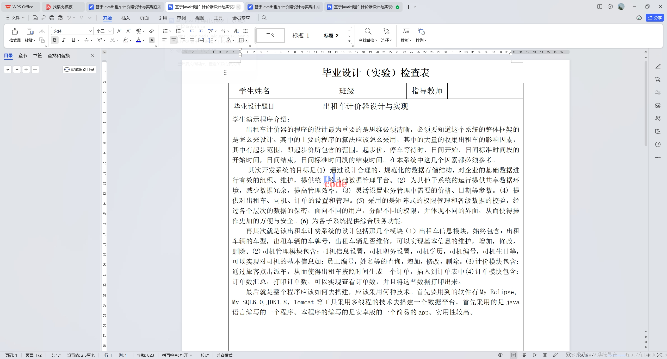Click the add heading plus icon in outline pane
The height and width of the screenshot is (359, 667).
26,69
